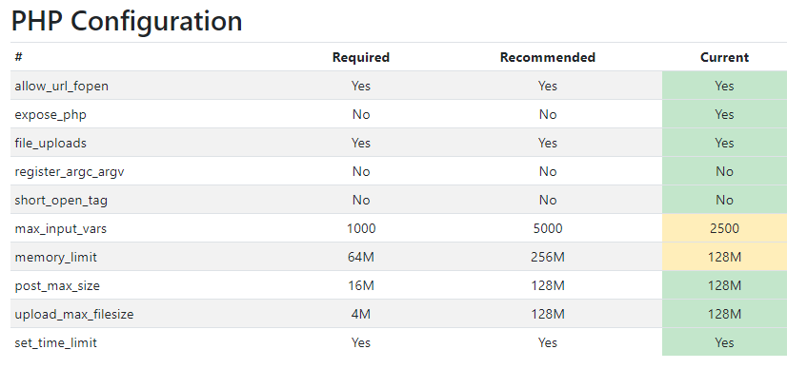Screen dimensions: 807x369
Task: Select the upload_max_filesize label
Action: click(x=74, y=314)
